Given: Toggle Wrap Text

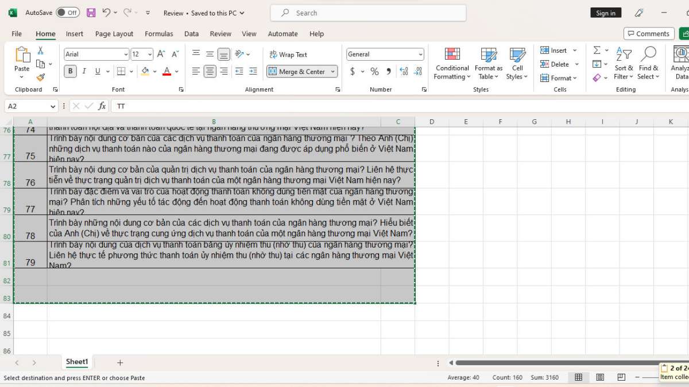Looking at the screenshot, I should (x=288, y=54).
